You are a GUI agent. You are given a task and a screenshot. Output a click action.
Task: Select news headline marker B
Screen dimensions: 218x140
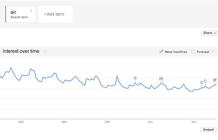pos(214,80)
